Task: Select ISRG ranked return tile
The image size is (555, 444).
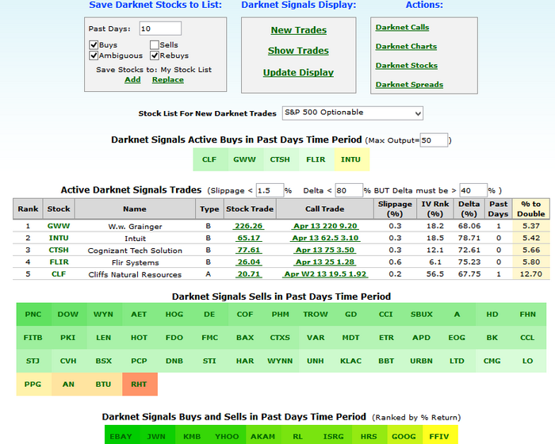Action: [334, 434]
